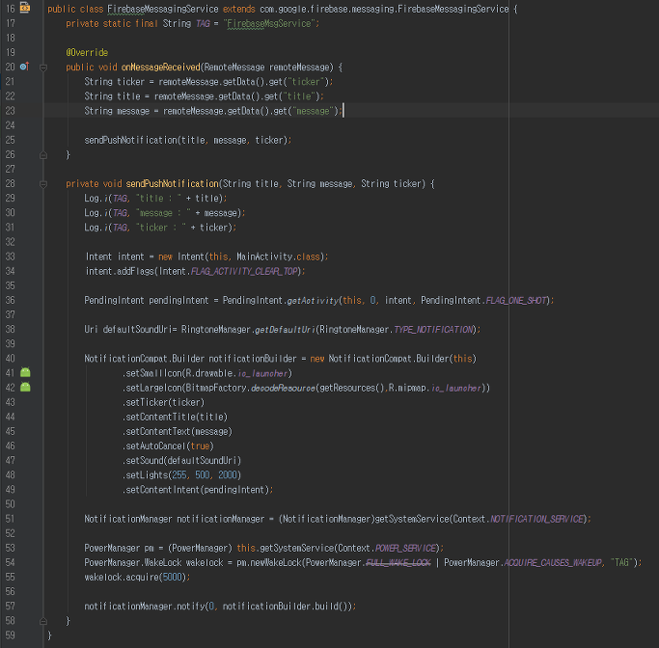Click the Log.i ticker statement on line 31
This screenshot has width=659, height=648.
pos(160,228)
